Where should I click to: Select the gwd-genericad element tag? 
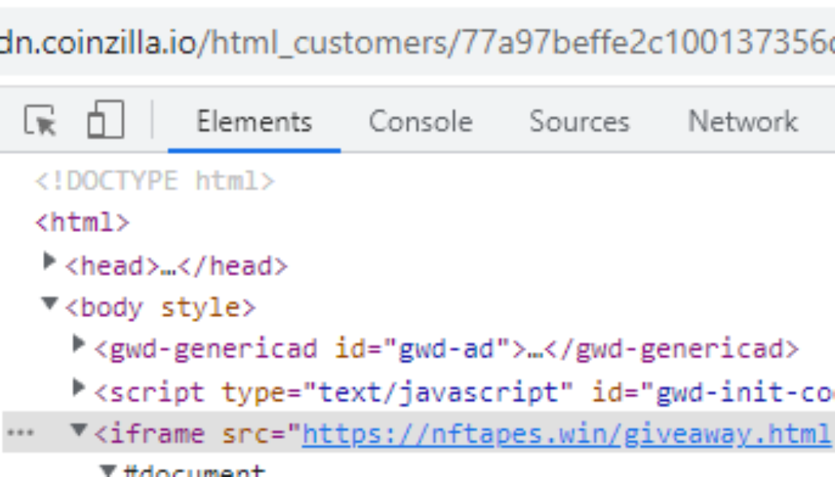[x=445, y=348]
